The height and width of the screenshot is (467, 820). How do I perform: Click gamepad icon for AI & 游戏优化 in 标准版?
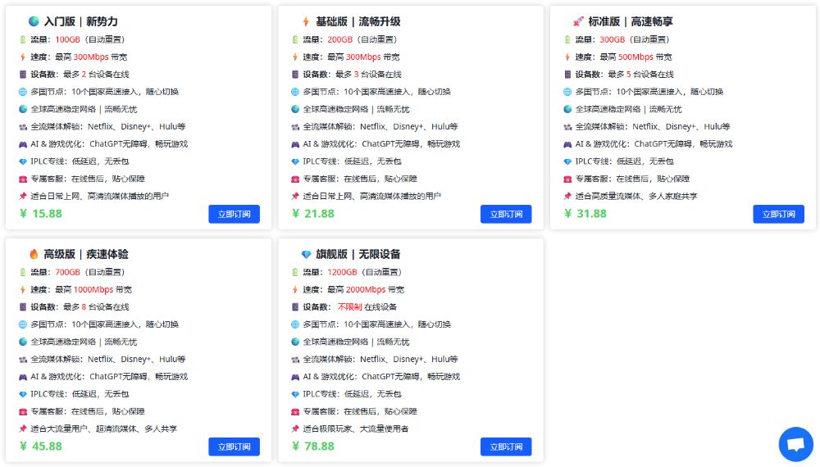click(567, 144)
